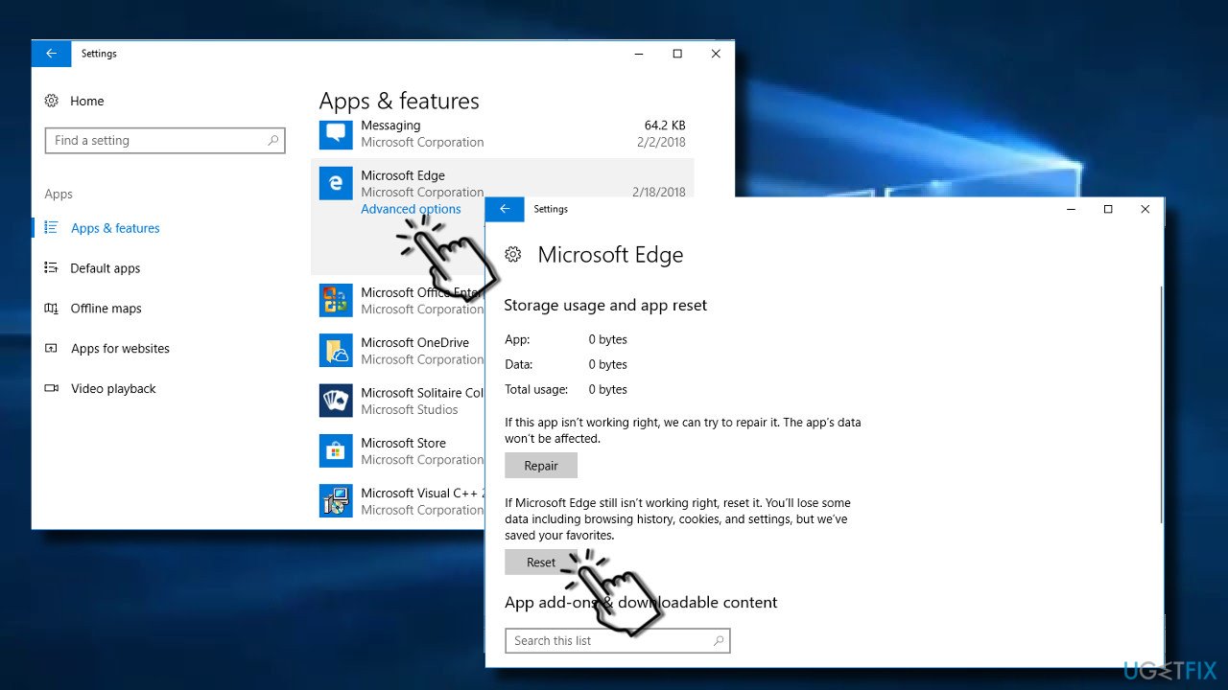Click the Default apps icon in the sidebar
1228x690 pixels.
[52, 268]
